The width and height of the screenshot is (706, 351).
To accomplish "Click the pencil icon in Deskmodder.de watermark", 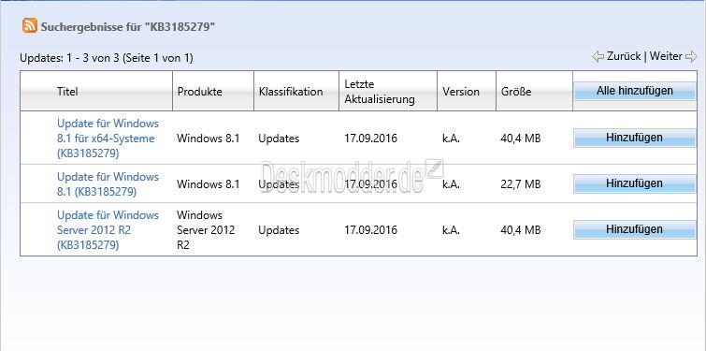I will point(435,168).
